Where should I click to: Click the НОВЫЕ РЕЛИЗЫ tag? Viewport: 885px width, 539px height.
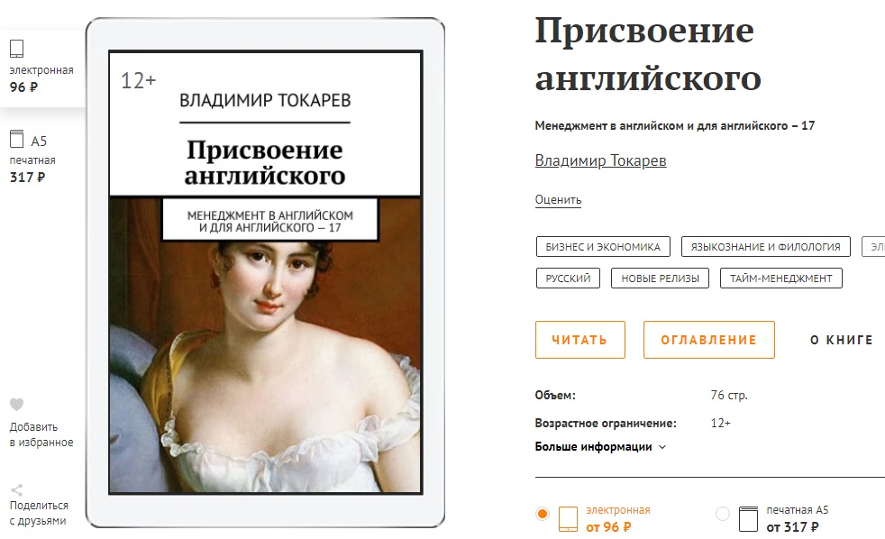[x=660, y=279]
